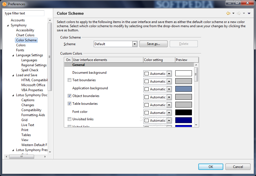
Task: Open Text boundaries color setting dropdown
Action: 169,81
